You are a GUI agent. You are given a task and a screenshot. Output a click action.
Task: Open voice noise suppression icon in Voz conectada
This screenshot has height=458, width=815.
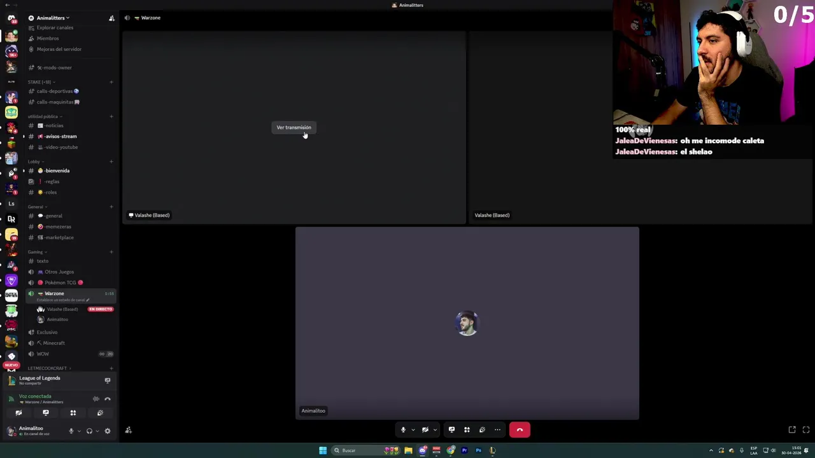tap(96, 399)
